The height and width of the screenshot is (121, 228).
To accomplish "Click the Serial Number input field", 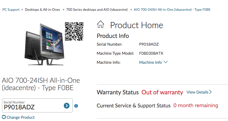I will click(33, 107).
